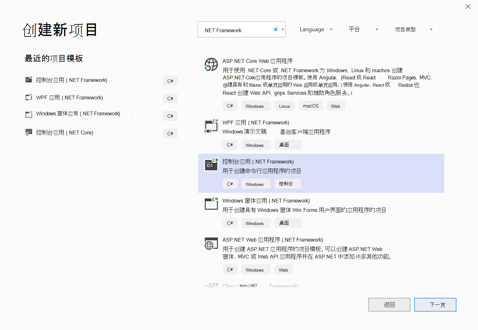Click the 桌面 tag under Windows 窗体应用
The width and height of the screenshot is (478, 330).
(x=288, y=223)
